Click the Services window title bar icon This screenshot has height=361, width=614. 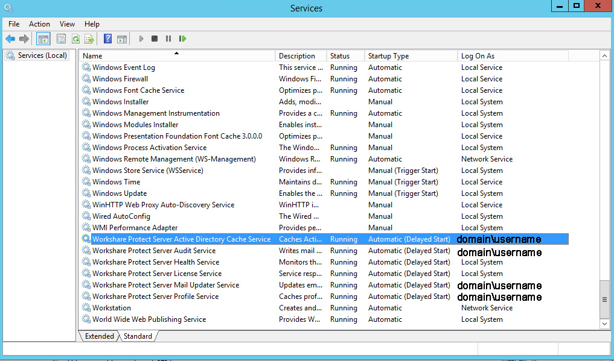tap(8, 8)
